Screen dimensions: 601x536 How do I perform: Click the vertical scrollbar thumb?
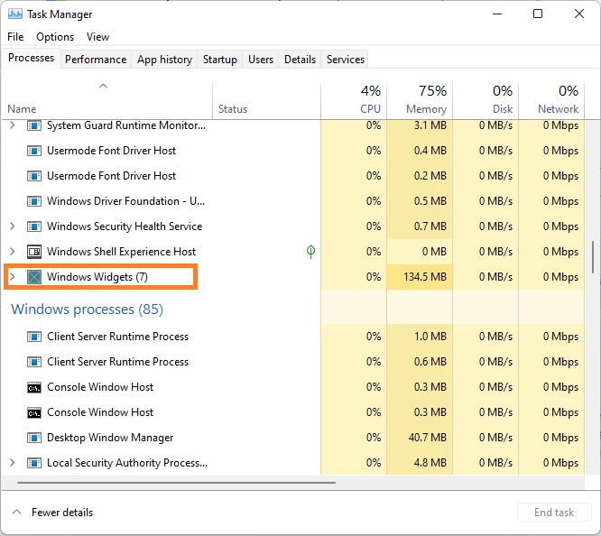point(593,257)
